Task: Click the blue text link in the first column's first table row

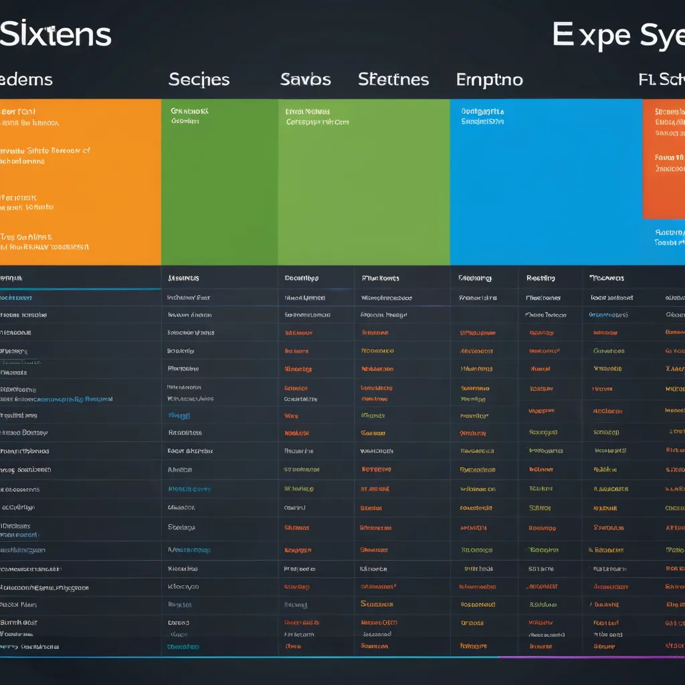Action: [16, 298]
